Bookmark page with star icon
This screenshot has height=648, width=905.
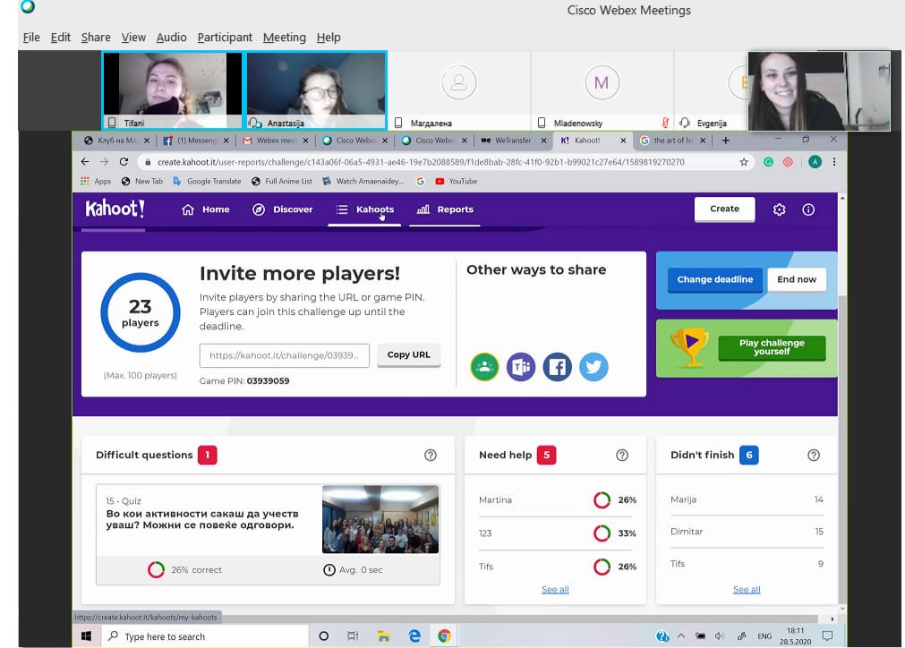click(744, 162)
